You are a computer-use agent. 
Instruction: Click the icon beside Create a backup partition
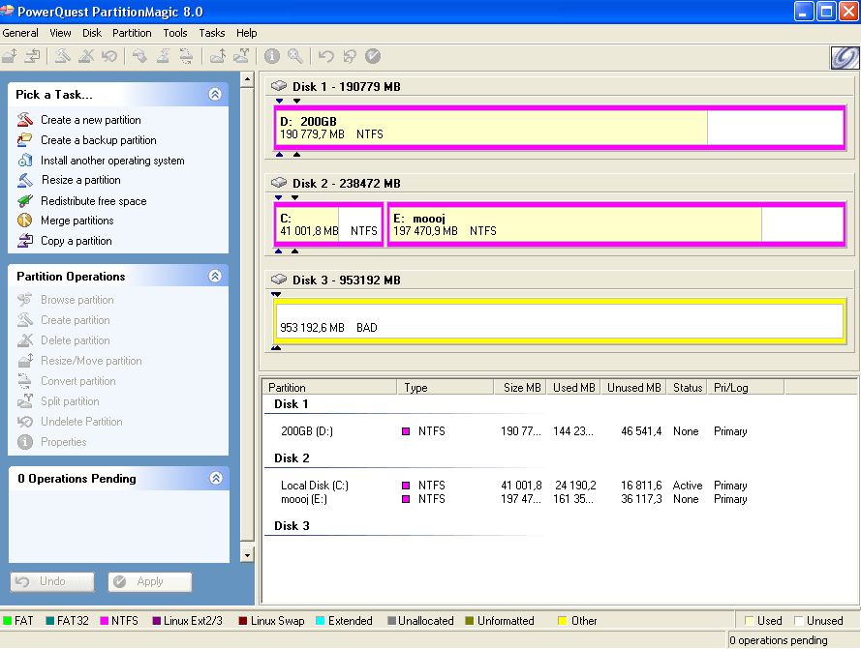[x=25, y=140]
